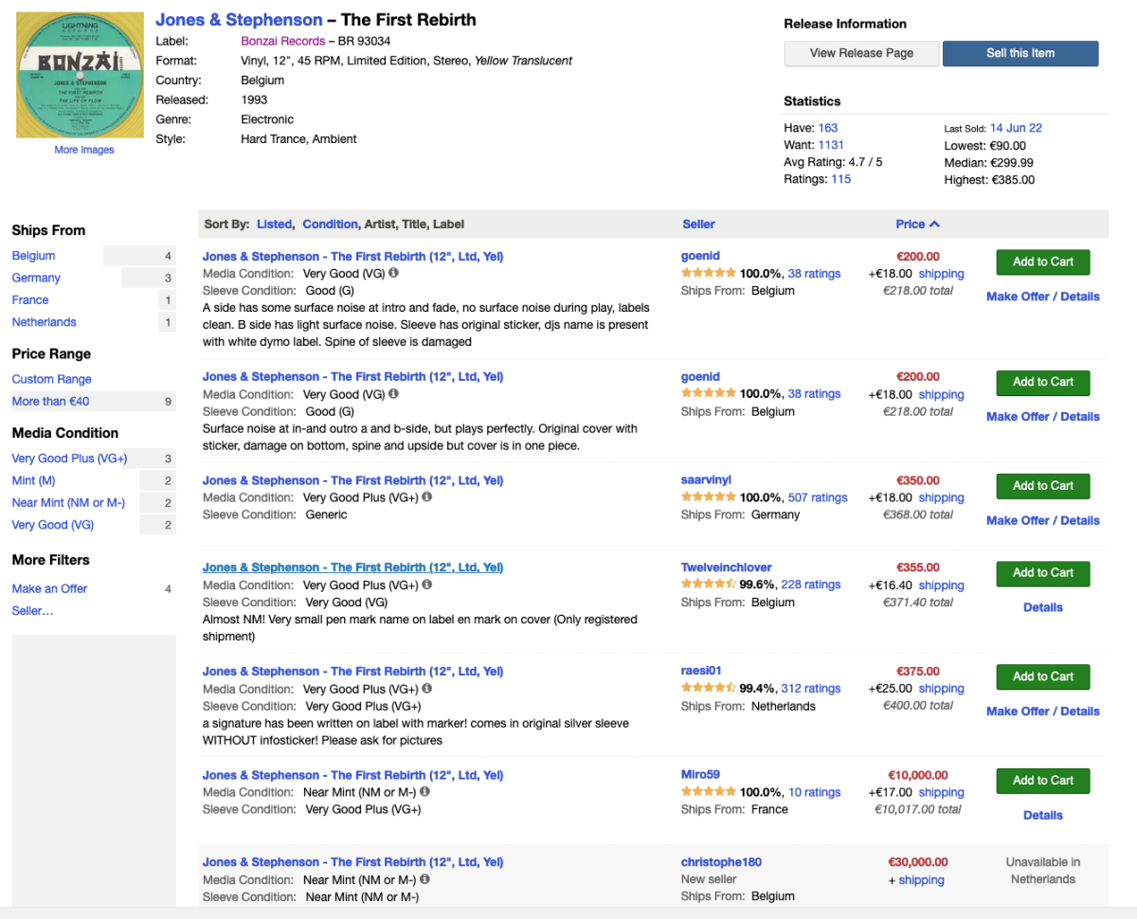Open Make Offer / Details for raesi01 listing
Viewport: 1137px width, 919px height.
(1042, 712)
